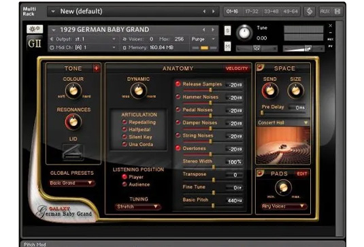The height and width of the screenshot is (247, 364).
Task: Toggle Pedal Noises LED
Action: click(178, 110)
